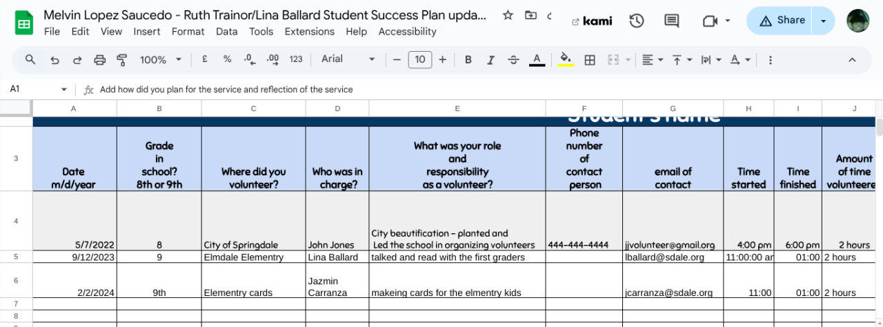
Task: Click the font size input field
Action: (420, 60)
